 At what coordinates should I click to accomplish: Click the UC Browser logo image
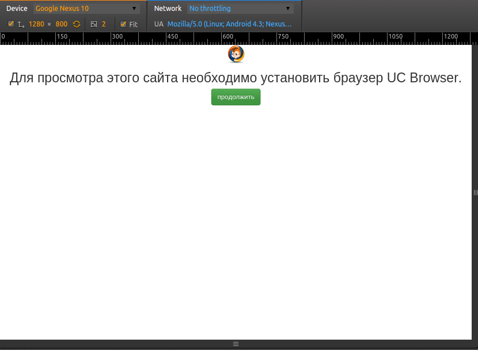coord(236,54)
